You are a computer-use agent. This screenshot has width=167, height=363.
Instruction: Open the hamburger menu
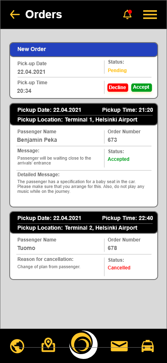pos(150,15)
